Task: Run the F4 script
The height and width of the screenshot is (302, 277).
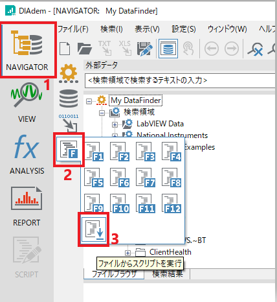Action: 172,152
